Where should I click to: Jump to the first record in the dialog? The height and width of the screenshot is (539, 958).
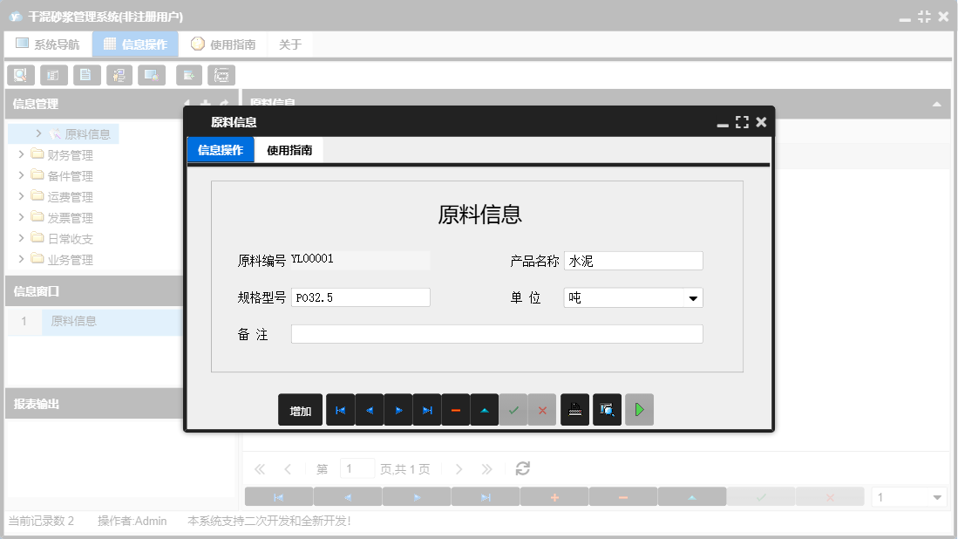(340, 409)
